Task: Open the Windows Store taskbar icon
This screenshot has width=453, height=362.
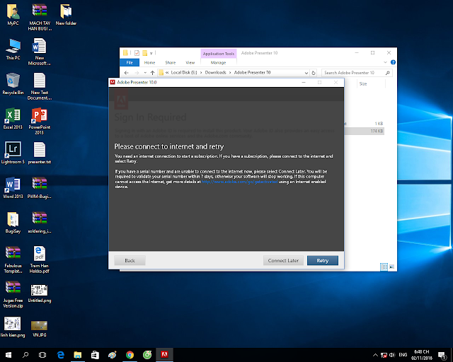Action: point(95,355)
